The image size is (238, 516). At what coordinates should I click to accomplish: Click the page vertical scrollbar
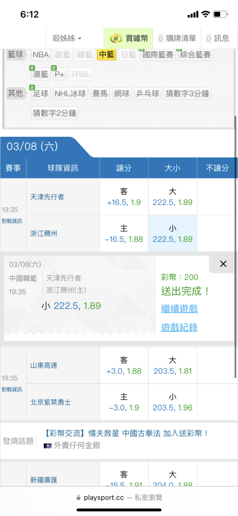click(x=235, y=247)
